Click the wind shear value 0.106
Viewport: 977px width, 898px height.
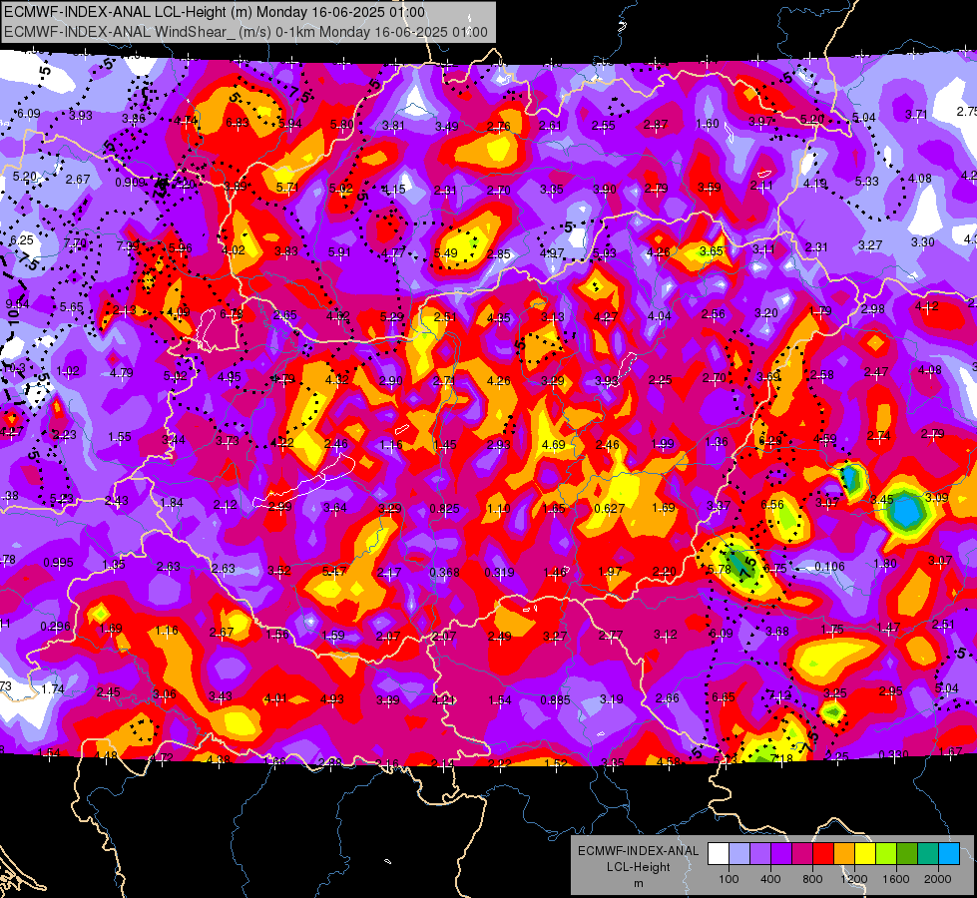coord(829,567)
